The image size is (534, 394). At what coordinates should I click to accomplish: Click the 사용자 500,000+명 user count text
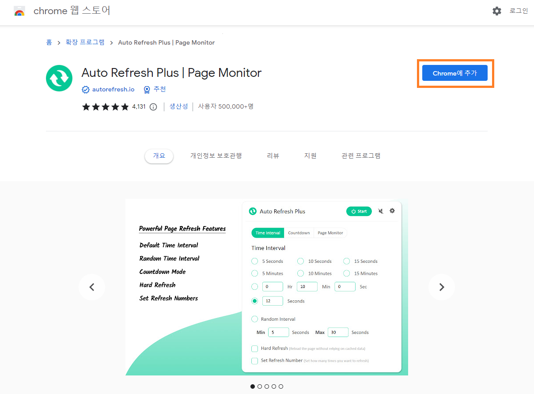click(226, 106)
